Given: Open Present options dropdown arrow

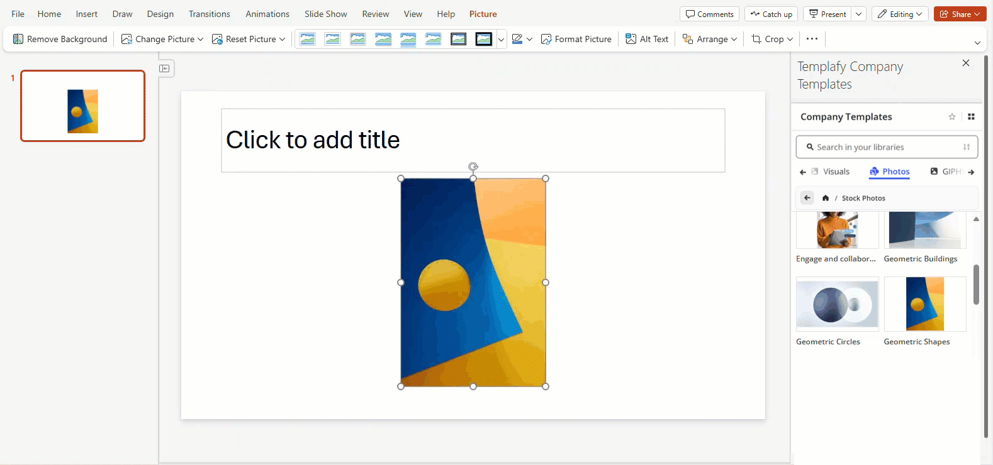Looking at the screenshot, I should pyautogui.click(x=859, y=14).
